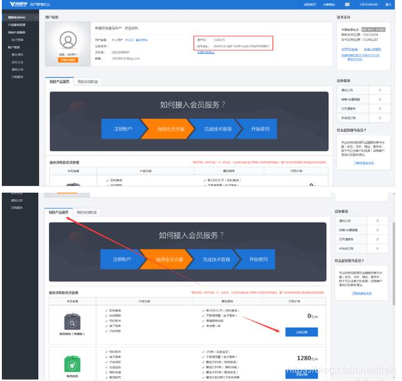402x381 pixels.
Task: Click the last item in the upper left sidebar
Action: pyautogui.click(x=17, y=77)
